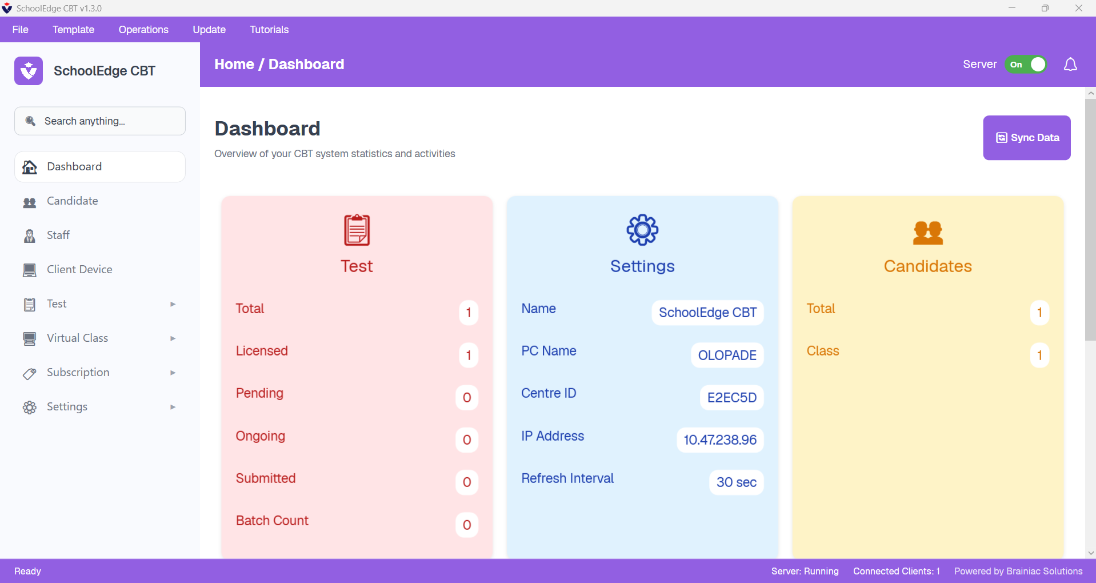Click the Test card title
The image size is (1096, 583).
tap(357, 266)
